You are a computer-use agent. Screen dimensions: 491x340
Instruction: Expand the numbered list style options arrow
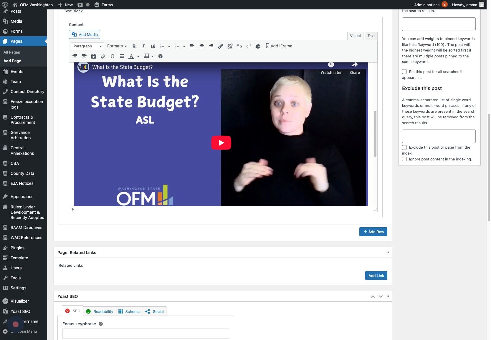tap(184, 46)
